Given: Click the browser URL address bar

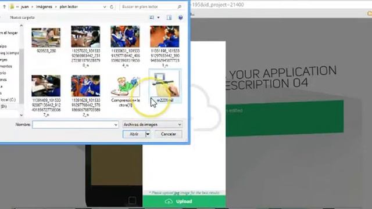Looking at the screenshot, I should pos(281,5).
